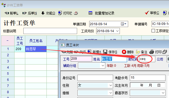Click the 标题说明 text field
This screenshot has width=169, height=98.
(x=50, y=31)
